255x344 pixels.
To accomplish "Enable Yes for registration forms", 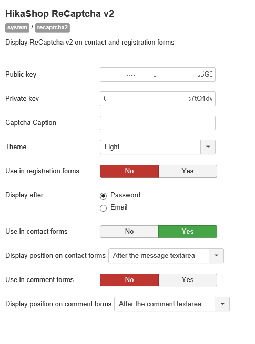I will tap(188, 171).
